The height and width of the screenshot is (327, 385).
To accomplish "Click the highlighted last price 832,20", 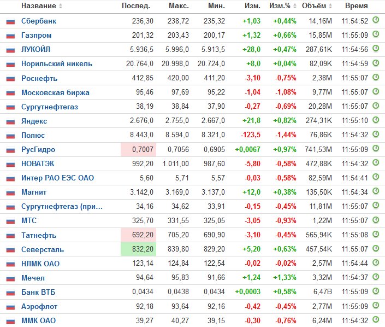I will [x=138, y=249].
